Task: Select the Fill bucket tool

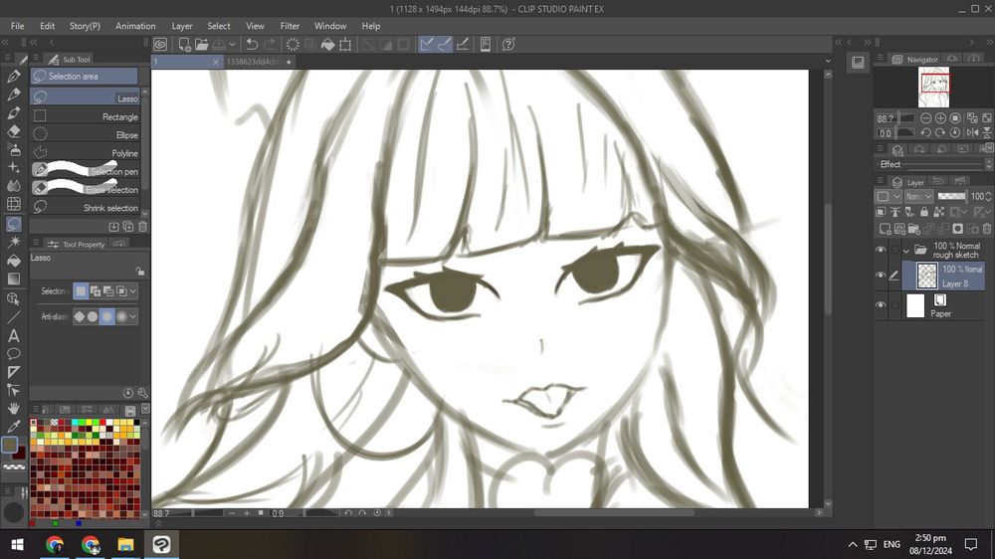Action: (x=14, y=261)
